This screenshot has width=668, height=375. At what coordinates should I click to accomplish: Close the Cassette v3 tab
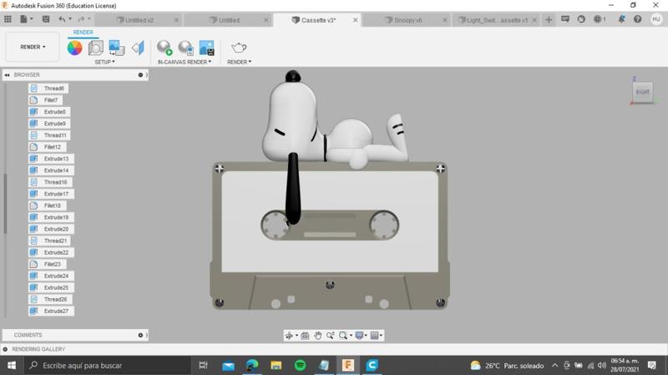pyautogui.click(x=356, y=20)
